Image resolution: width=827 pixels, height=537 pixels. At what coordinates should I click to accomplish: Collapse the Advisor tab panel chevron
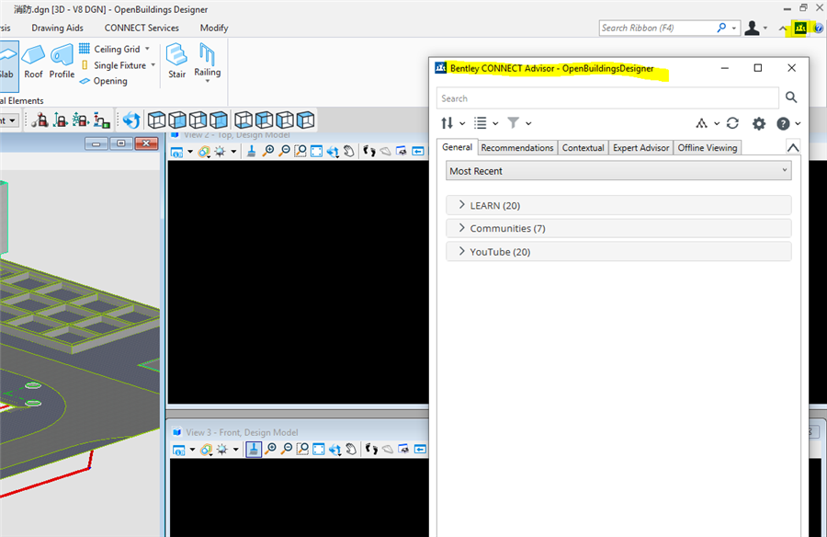793,147
